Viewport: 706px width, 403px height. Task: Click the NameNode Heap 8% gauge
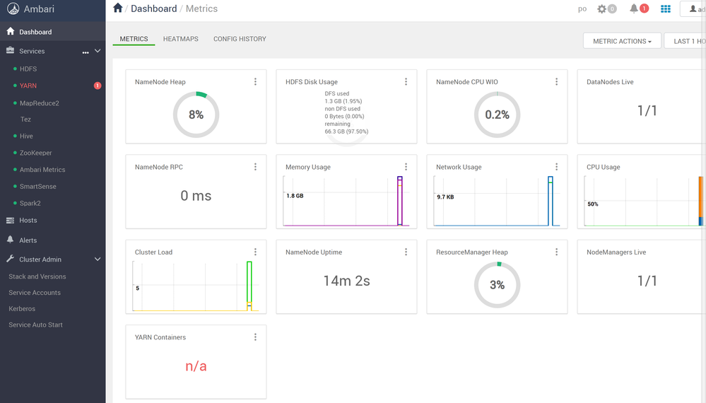[196, 115]
